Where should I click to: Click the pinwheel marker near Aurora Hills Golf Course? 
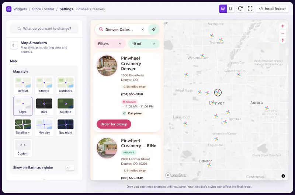pos(267,108)
